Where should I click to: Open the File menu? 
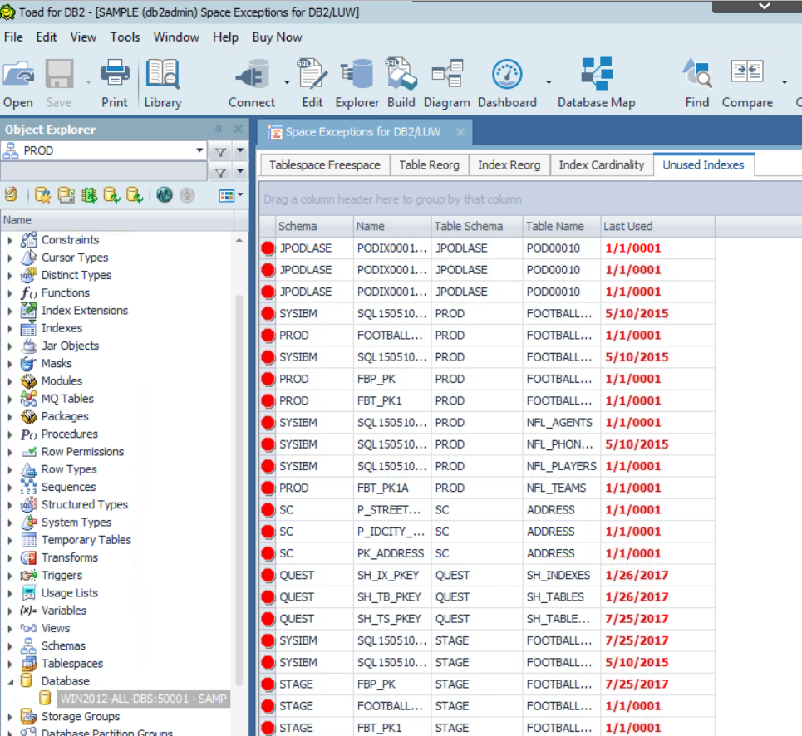(13, 37)
